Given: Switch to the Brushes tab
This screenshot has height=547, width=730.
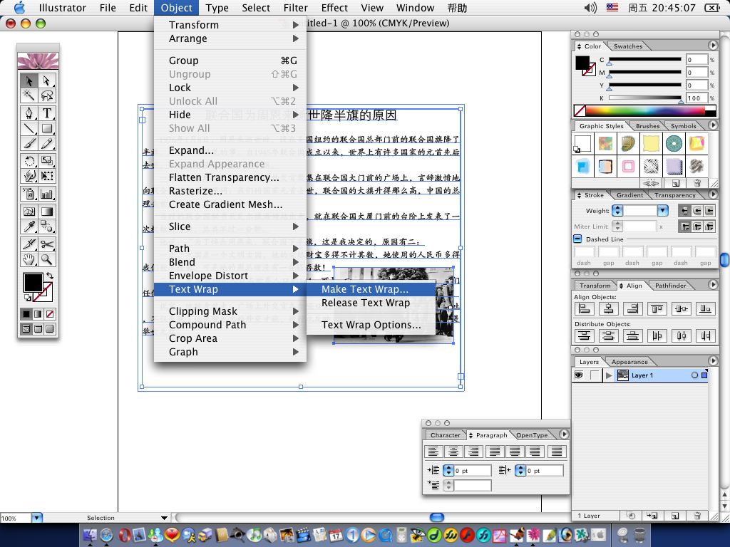Looking at the screenshot, I should point(647,126).
